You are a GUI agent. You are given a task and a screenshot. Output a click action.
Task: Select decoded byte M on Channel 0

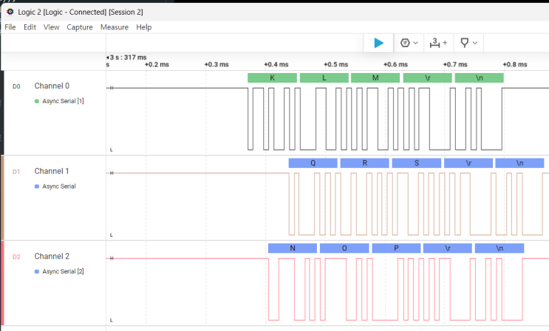pos(375,78)
